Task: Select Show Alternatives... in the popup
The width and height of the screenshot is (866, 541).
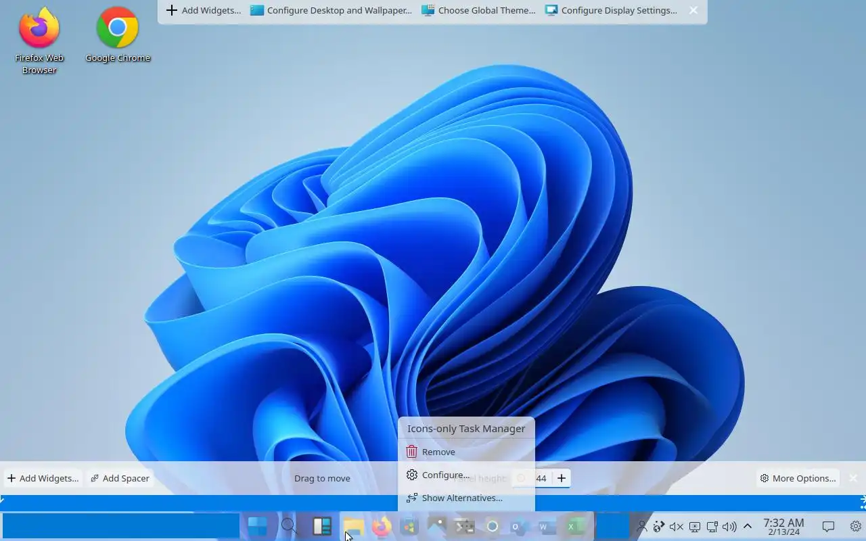Action: pyautogui.click(x=466, y=498)
